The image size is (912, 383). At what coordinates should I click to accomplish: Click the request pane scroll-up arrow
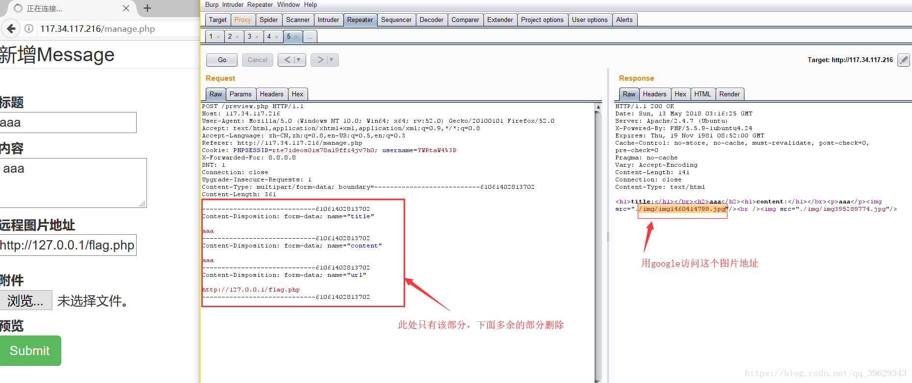point(598,107)
